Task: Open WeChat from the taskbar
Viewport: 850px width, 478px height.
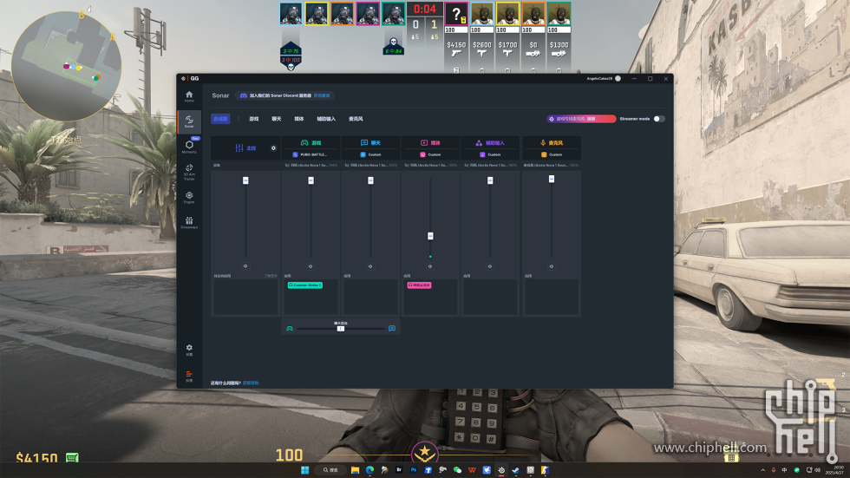Action: pyautogui.click(x=457, y=470)
